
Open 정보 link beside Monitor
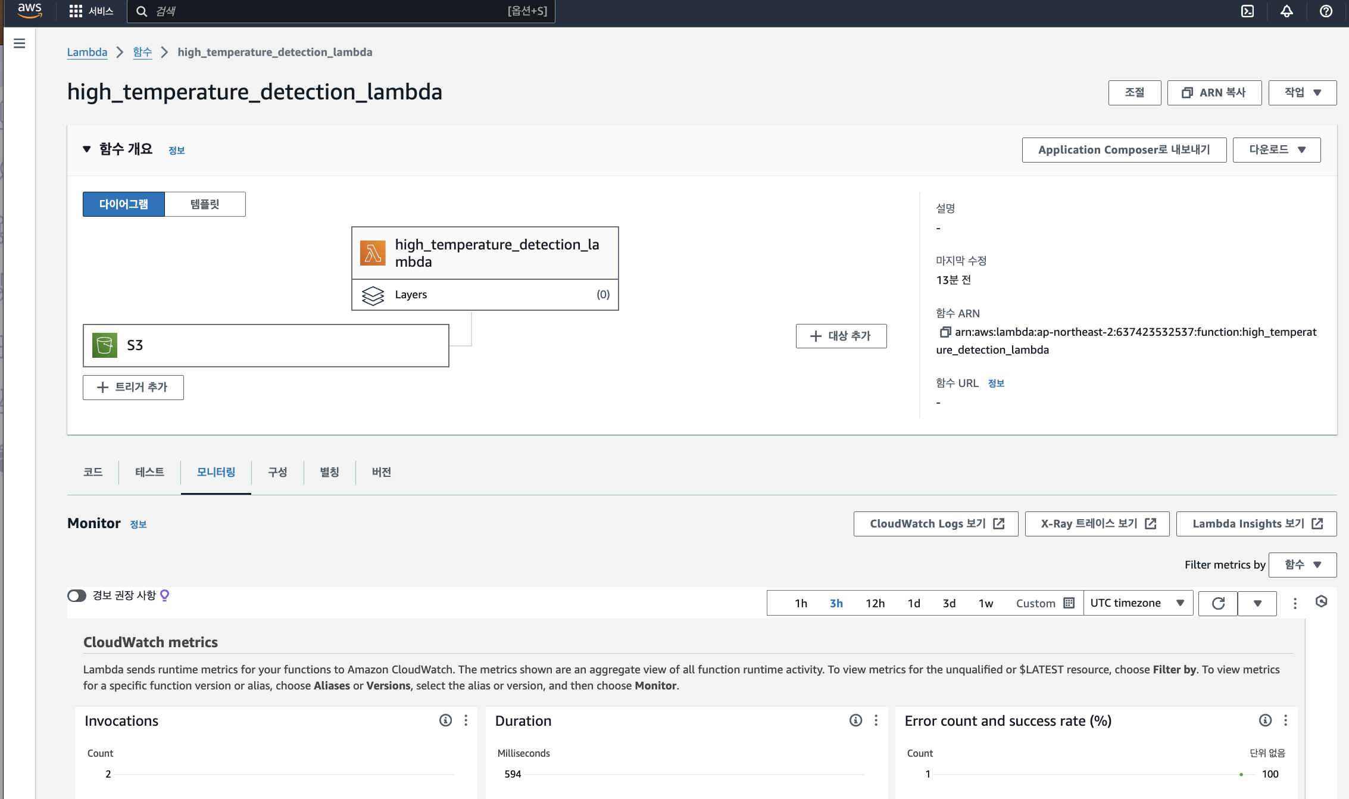(x=138, y=525)
